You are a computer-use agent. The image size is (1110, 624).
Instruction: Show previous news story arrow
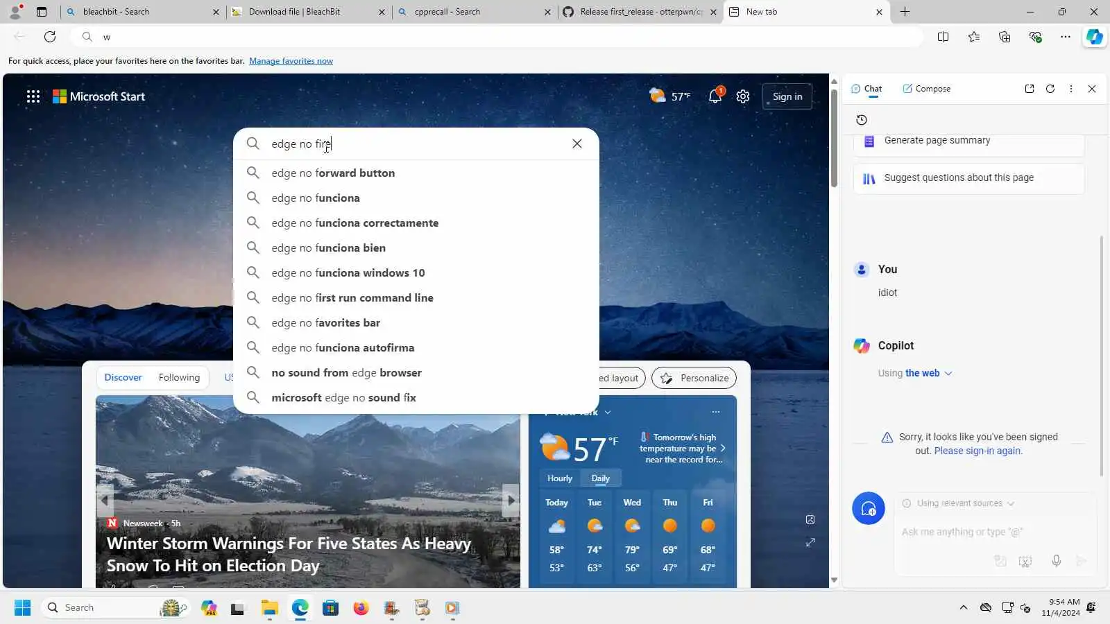point(104,500)
